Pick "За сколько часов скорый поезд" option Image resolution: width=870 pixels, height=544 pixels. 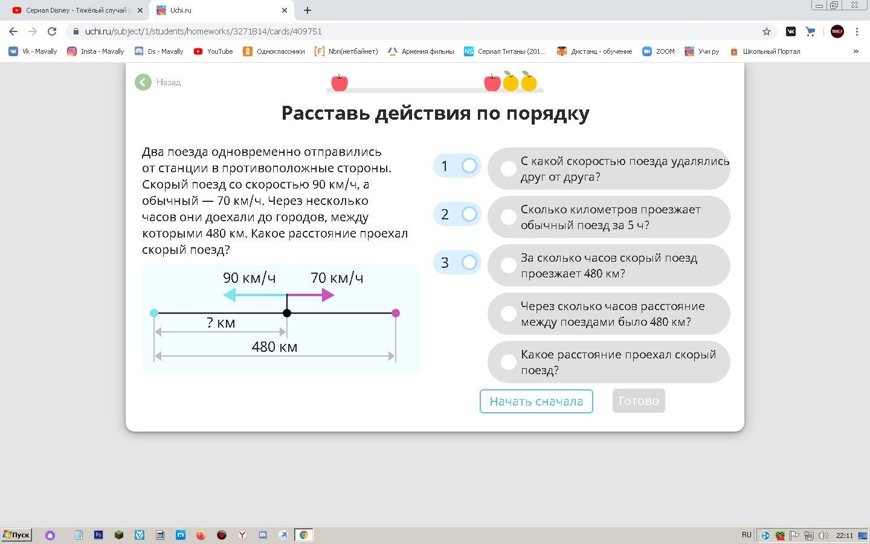609,265
